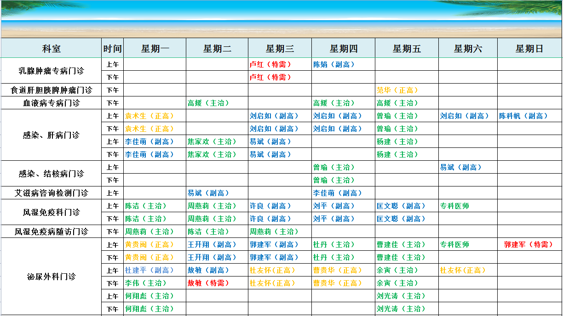Select 敖敏（副高） under 星期二
The image size is (563, 316).
(208, 270)
